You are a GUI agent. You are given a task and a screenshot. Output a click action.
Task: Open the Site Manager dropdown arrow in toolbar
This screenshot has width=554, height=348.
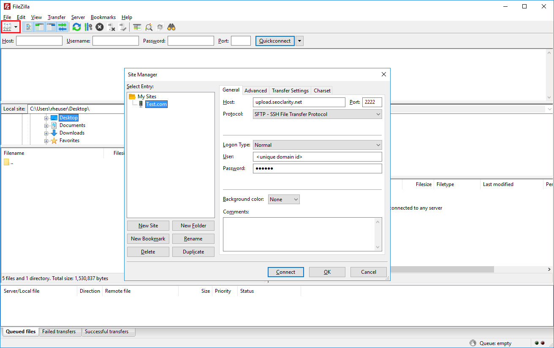click(16, 27)
